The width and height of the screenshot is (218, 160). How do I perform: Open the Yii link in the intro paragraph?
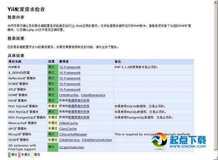coord(73,26)
